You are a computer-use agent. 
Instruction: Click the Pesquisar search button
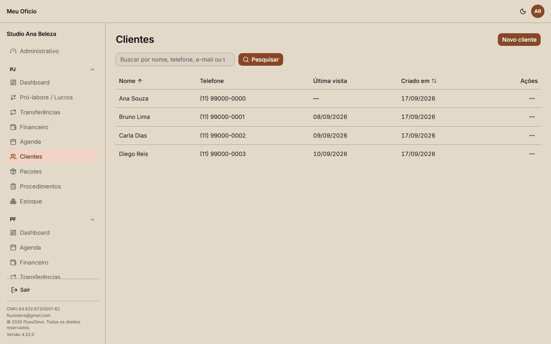tap(261, 59)
